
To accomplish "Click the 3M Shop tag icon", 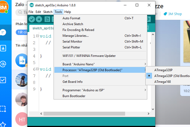I will coord(165,14).
